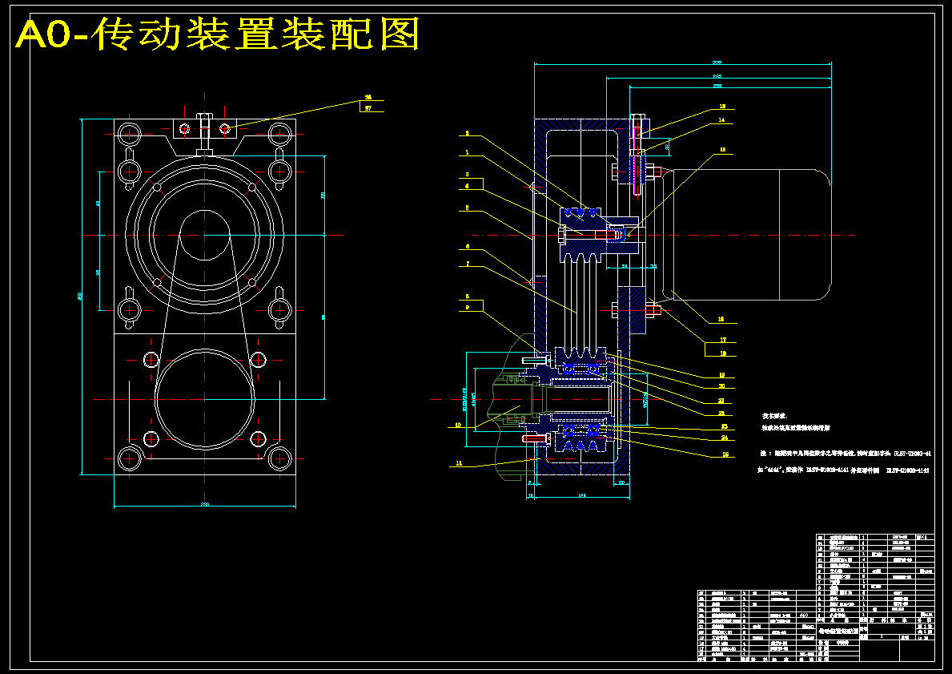Select boxed callout number 17
Screen dimensions: 952x674
tap(722, 340)
